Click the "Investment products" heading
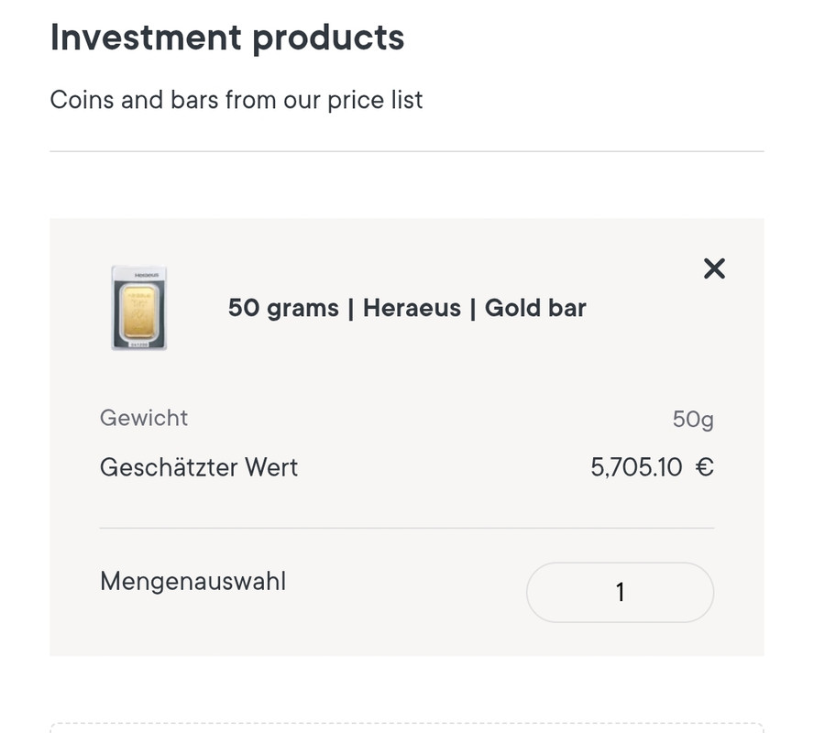The height and width of the screenshot is (733, 814). pyautogui.click(x=226, y=38)
